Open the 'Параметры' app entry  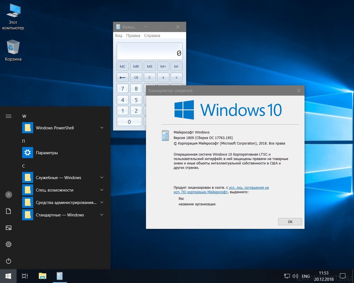click(47, 153)
